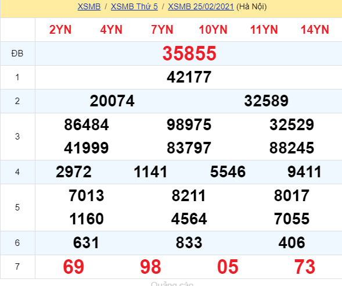
Task: Click seventh prize number 98
Action: 150,267
